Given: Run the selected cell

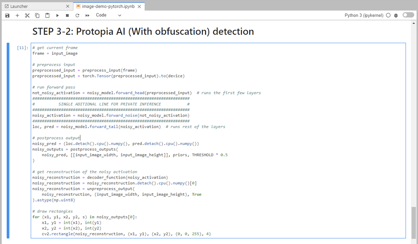Looking at the screenshot, I should point(58,15).
